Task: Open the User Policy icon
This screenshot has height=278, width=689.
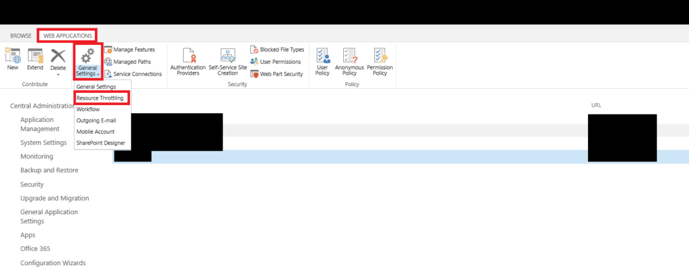Action: pyautogui.click(x=323, y=55)
